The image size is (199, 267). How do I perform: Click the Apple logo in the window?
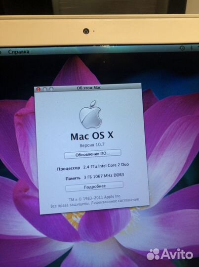tap(91, 115)
